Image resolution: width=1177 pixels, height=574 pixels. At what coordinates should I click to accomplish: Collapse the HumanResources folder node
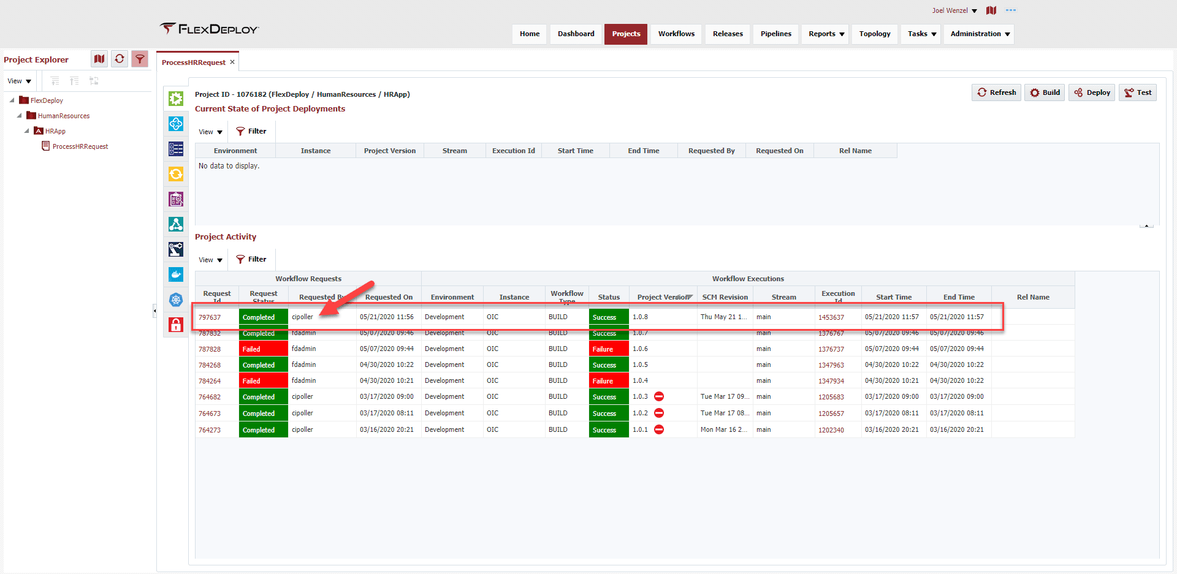tap(20, 115)
